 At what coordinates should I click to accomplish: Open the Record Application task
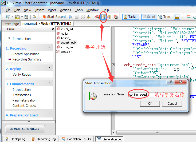click(26, 54)
